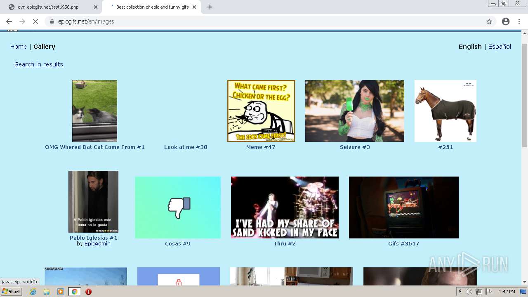Open the sand kicked in my face thumbnail
Image resolution: width=528 pixels, height=297 pixels.
[285, 207]
